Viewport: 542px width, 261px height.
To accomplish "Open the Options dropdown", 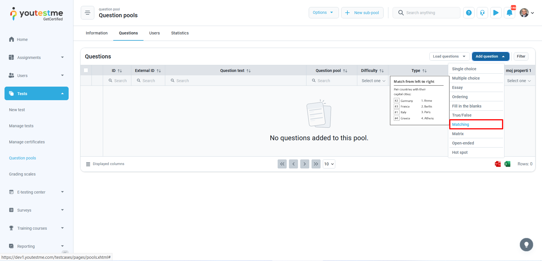I will pyautogui.click(x=323, y=13).
